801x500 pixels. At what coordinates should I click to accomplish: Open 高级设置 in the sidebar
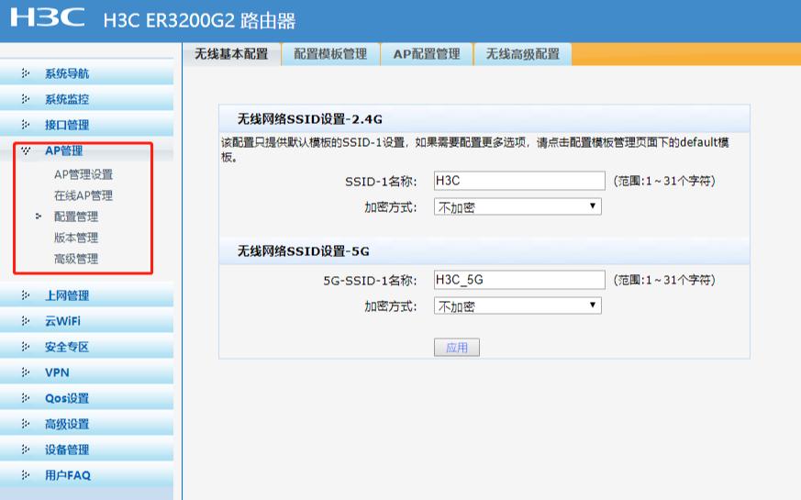pyautogui.click(x=67, y=424)
